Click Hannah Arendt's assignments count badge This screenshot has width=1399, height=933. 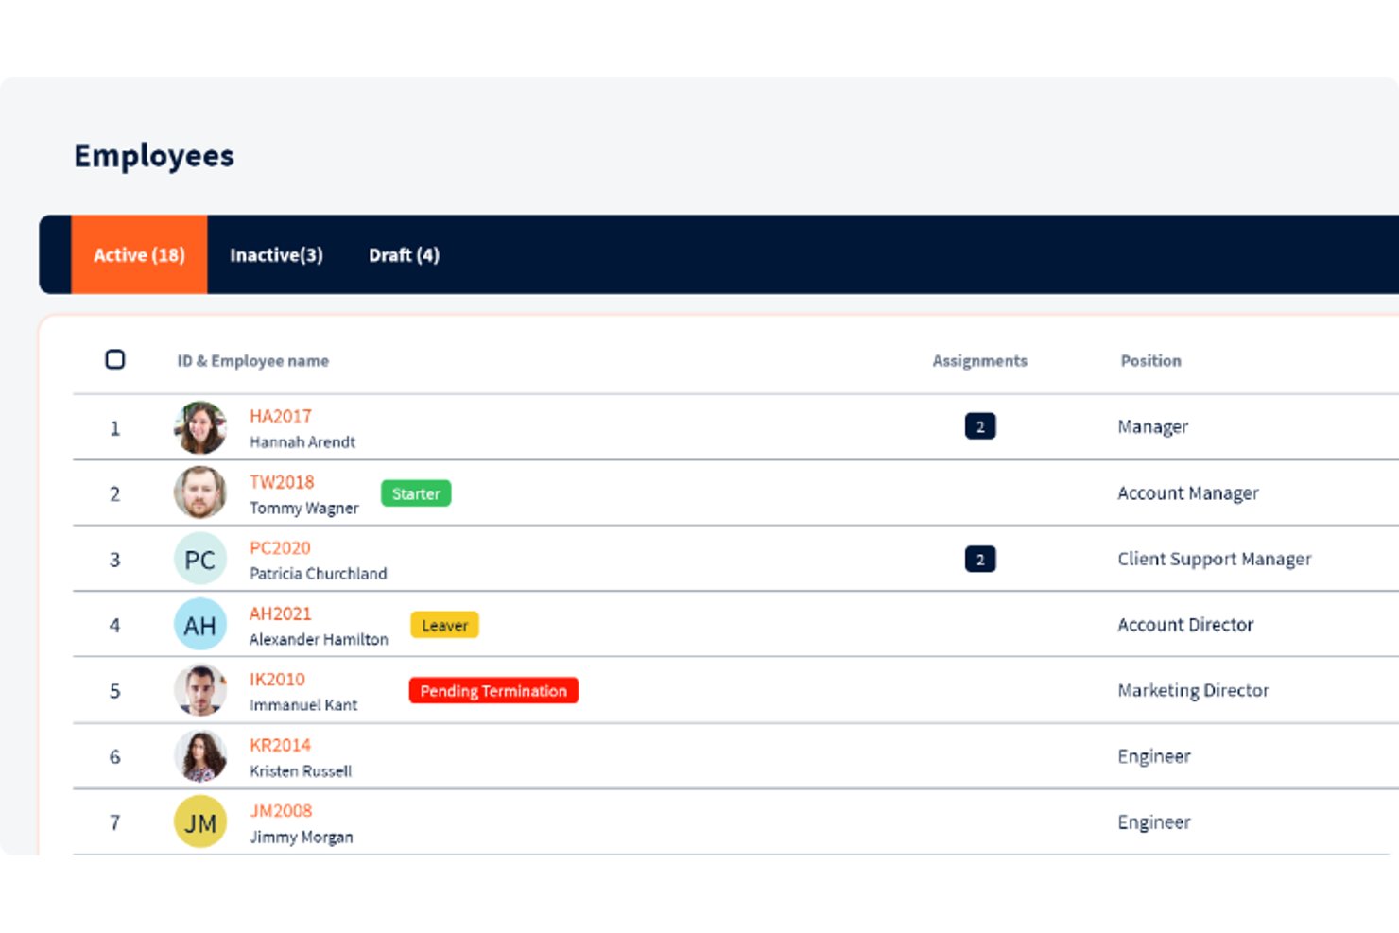[980, 426]
